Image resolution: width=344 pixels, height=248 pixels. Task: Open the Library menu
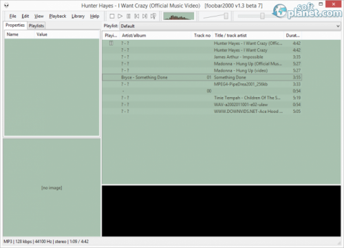pos(78,16)
